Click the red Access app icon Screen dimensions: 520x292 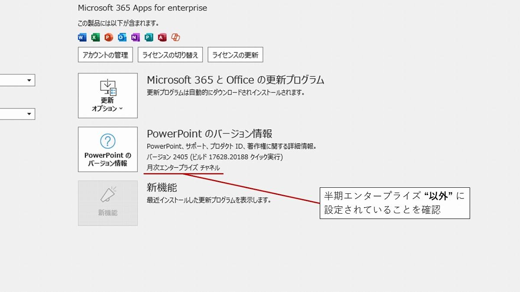click(x=162, y=38)
